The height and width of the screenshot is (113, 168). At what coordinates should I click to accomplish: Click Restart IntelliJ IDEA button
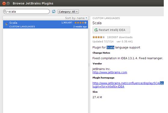111,30
